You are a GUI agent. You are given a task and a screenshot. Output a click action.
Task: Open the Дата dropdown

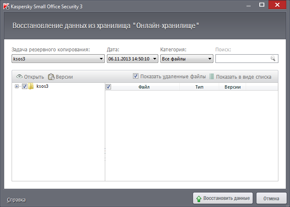pos(133,59)
